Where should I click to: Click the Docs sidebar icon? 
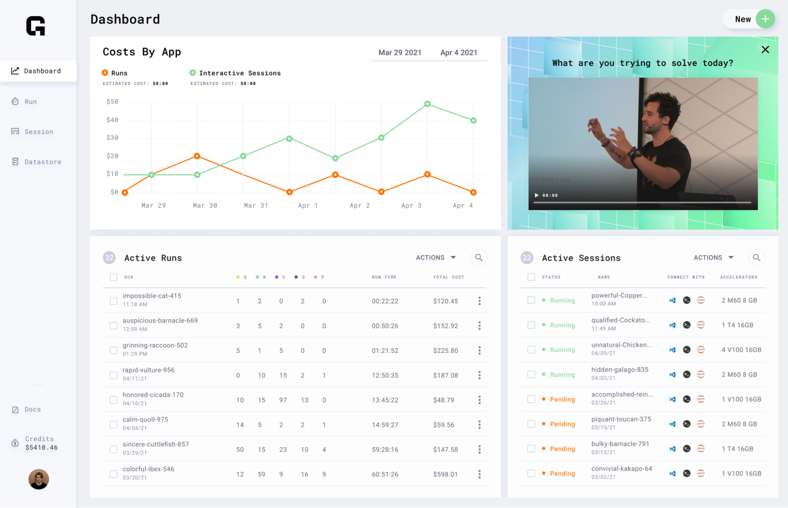pos(15,409)
